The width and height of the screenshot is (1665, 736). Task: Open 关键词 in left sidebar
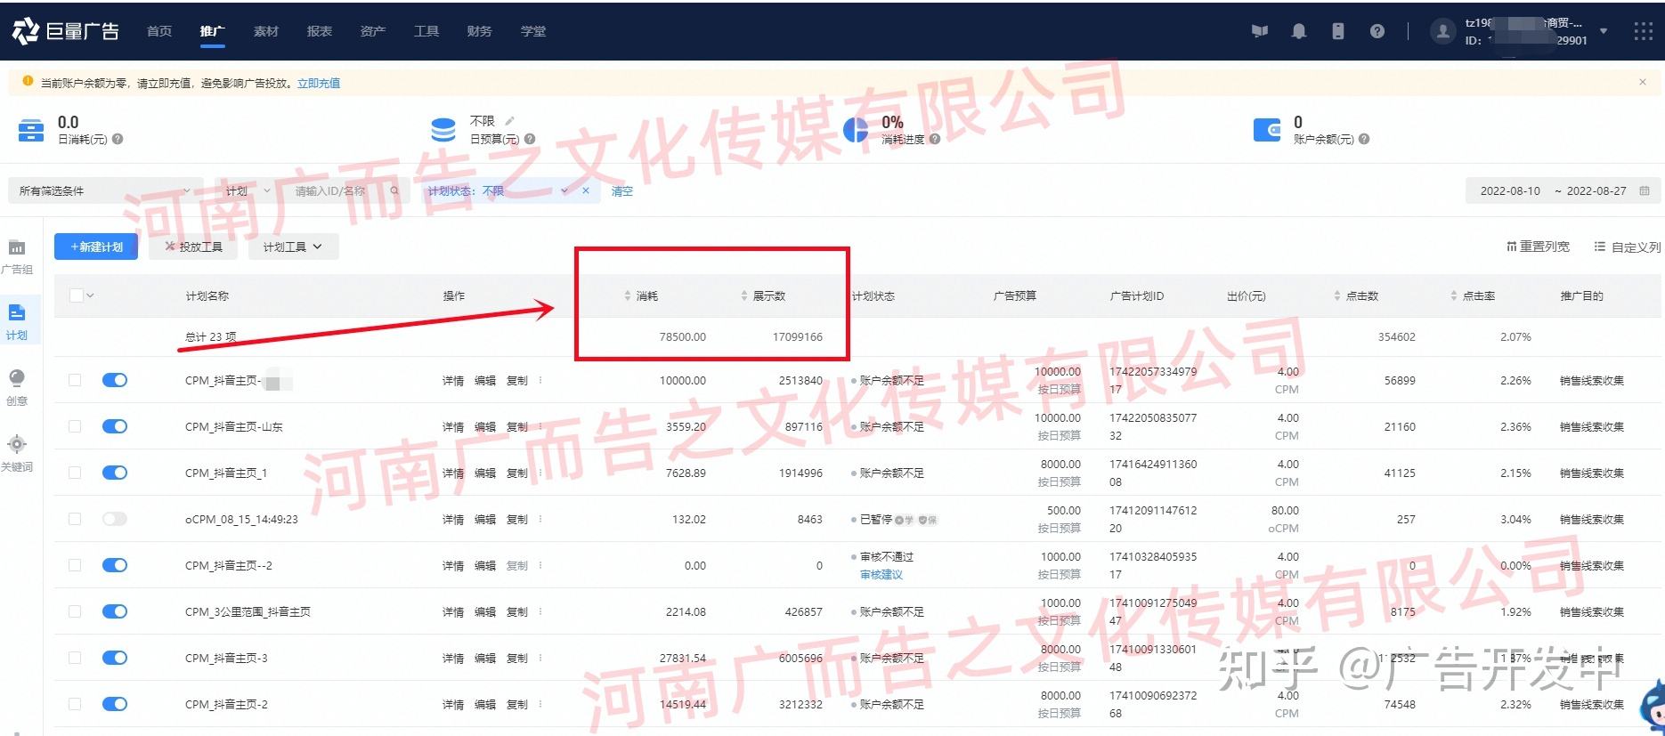[17, 453]
